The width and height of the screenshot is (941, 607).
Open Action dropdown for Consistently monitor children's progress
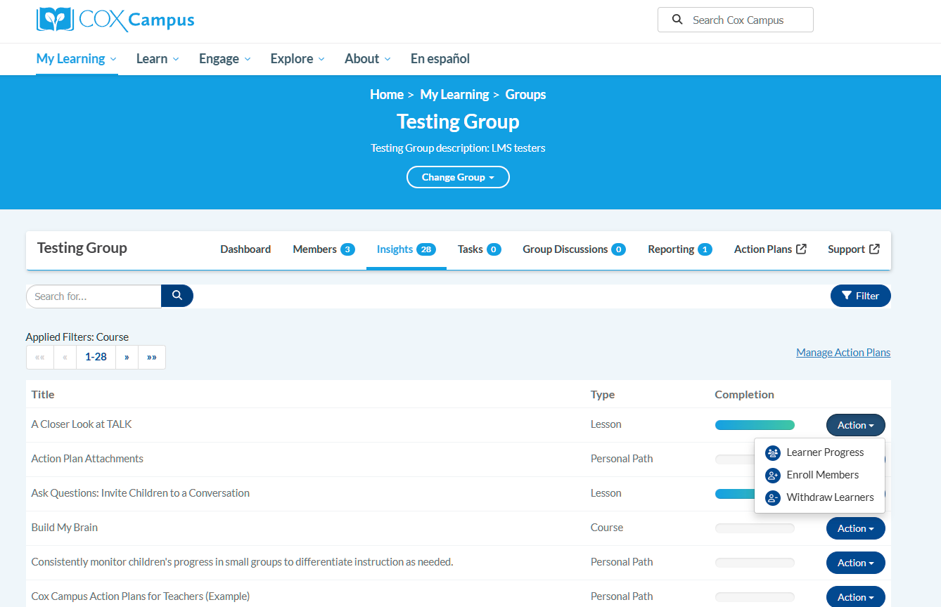pos(855,563)
